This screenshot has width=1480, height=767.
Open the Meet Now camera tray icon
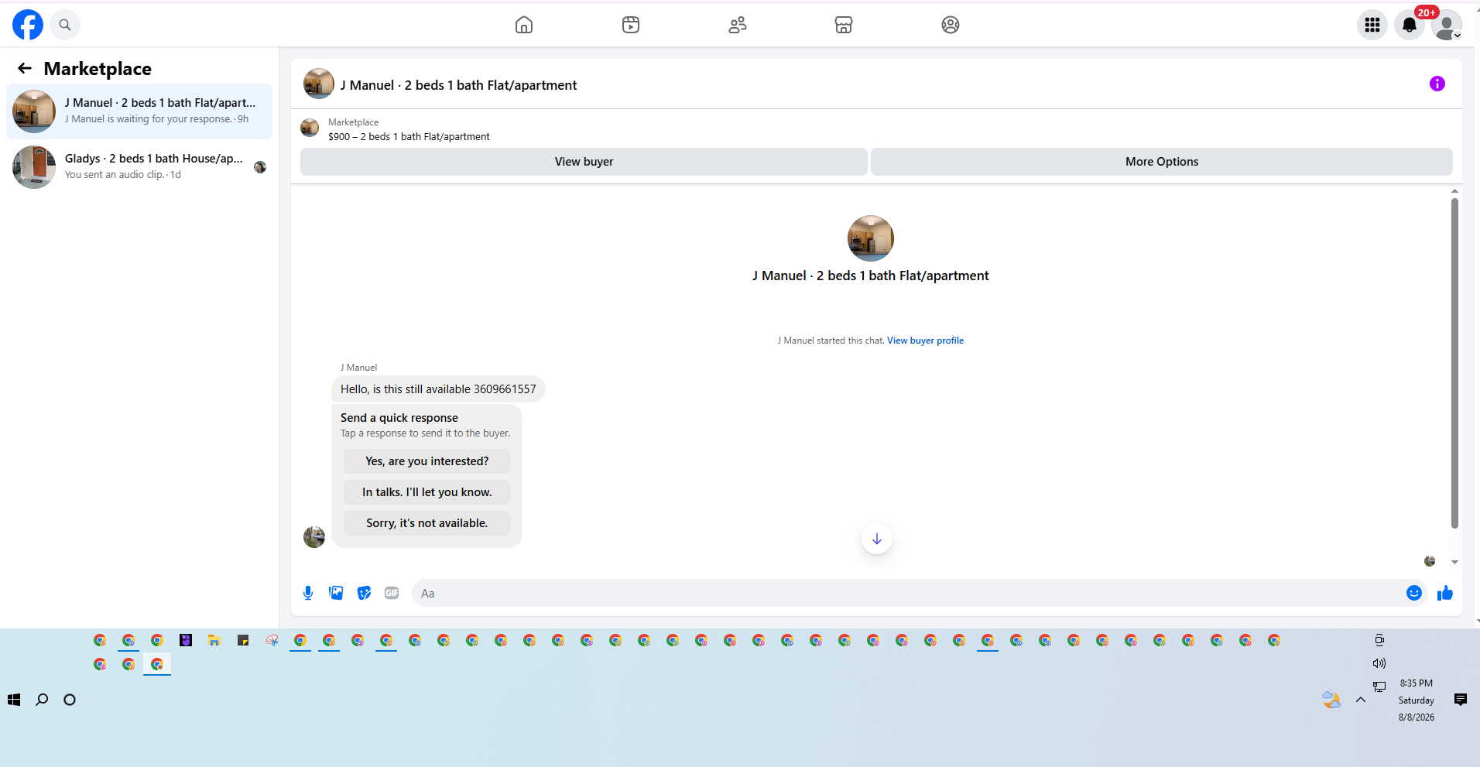1379,640
